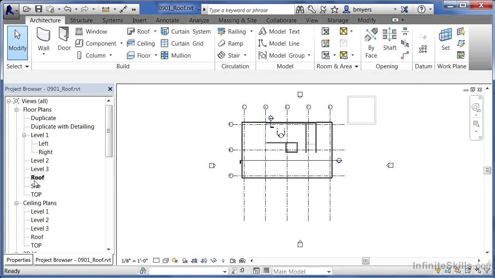Click the binoculars search icon

[300, 9]
